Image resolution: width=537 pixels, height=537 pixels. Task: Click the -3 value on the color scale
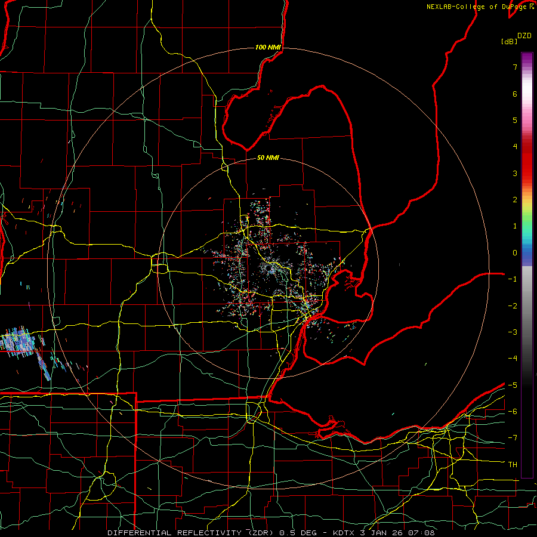[513, 332]
